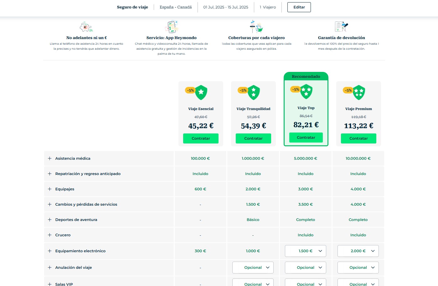Image resolution: width=438 pixels, height=286 pixels.
Task: Click the 10.000.000 € medical assistance value
Action: click(x=358, y=158)
